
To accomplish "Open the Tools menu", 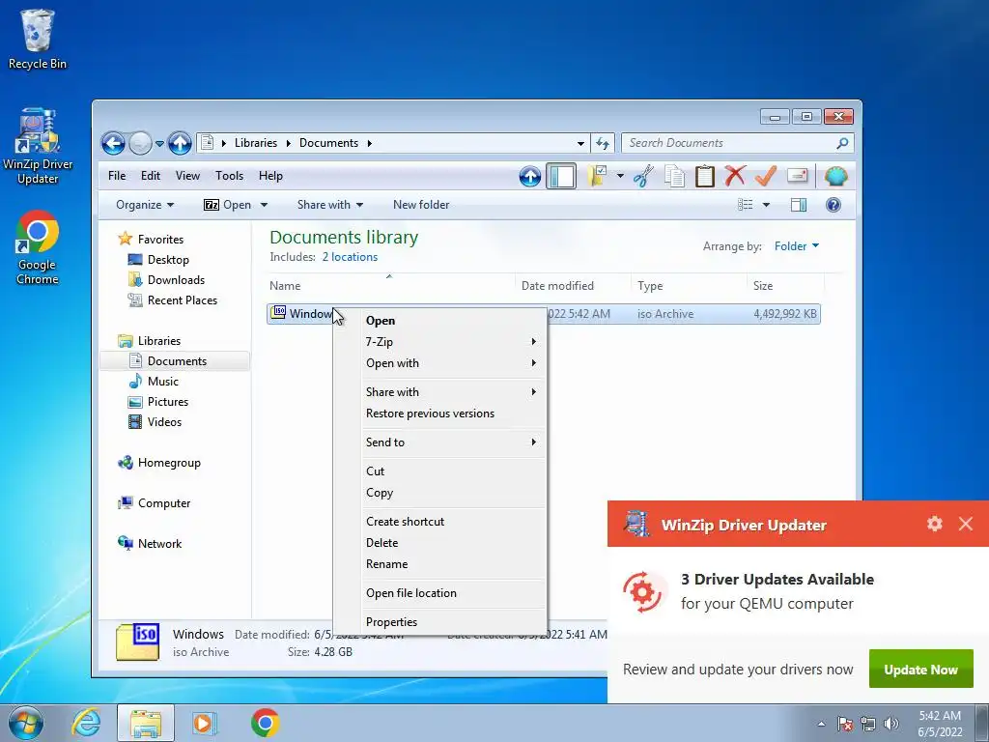I will (x=229, y=176).
